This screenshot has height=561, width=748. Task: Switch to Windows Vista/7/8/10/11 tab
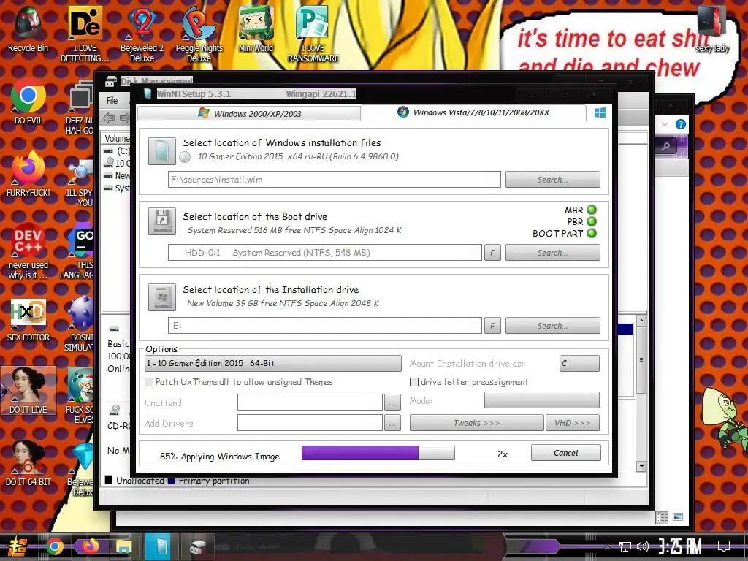(473, 112)
